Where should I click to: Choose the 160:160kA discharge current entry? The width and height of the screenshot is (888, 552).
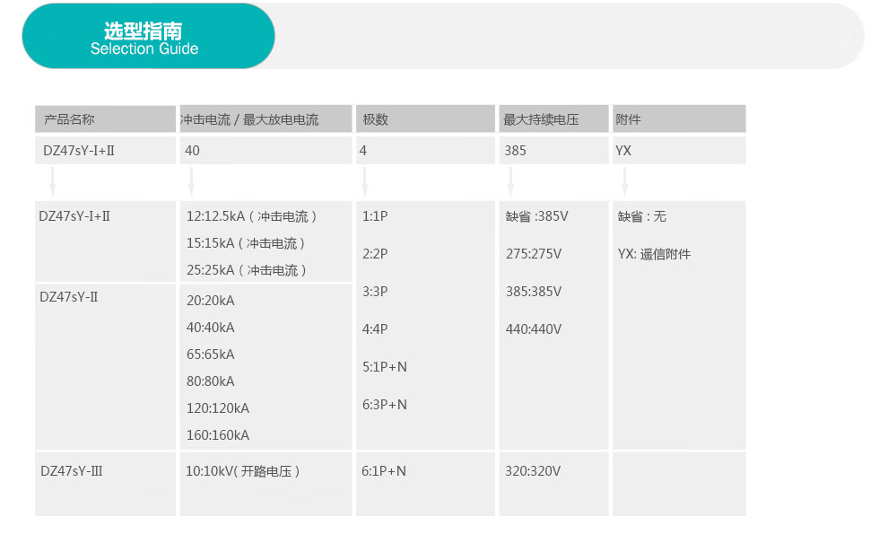point(217,435)
